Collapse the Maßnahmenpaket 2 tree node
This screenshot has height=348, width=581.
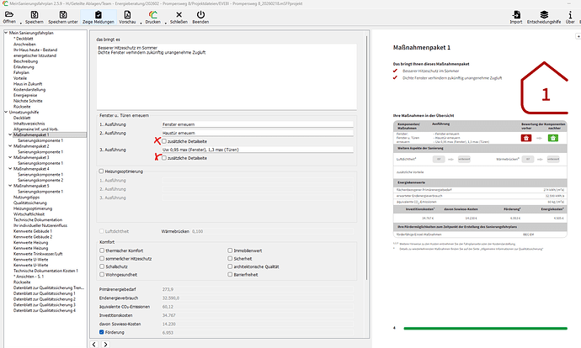pos(11,145)
